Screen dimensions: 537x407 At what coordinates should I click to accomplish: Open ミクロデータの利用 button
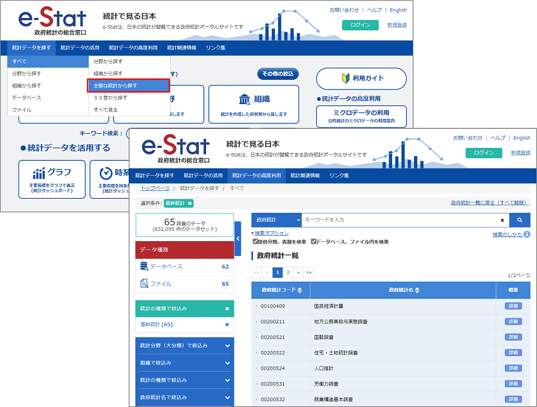tap(361, 116)
